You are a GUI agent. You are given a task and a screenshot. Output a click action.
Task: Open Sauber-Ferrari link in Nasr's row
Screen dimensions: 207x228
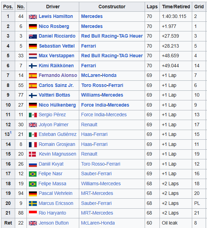click(96, 174)
